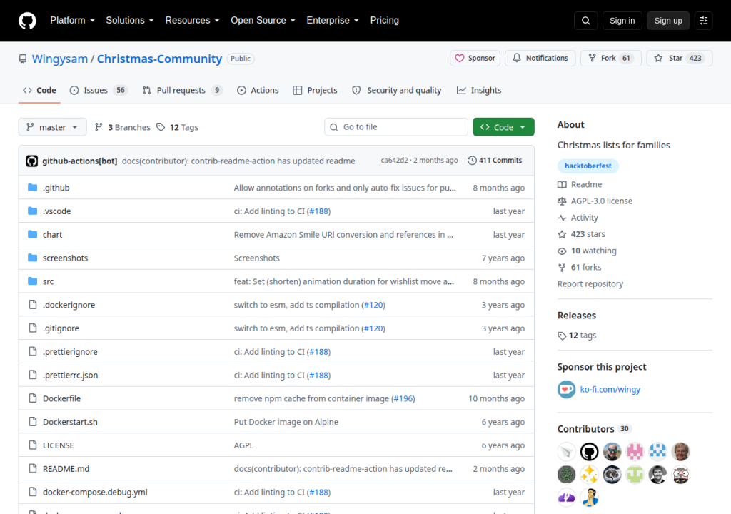The image size is (731, 514).
Task: Expand the Open Source menu
Action: tap(263, 21)
